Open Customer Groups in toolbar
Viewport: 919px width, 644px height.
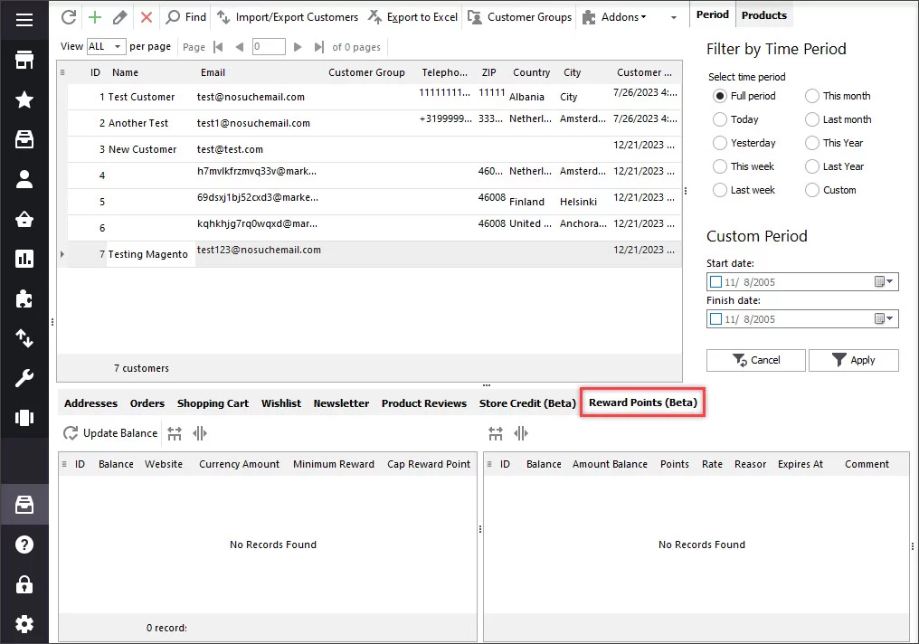(x=519, y=17)
